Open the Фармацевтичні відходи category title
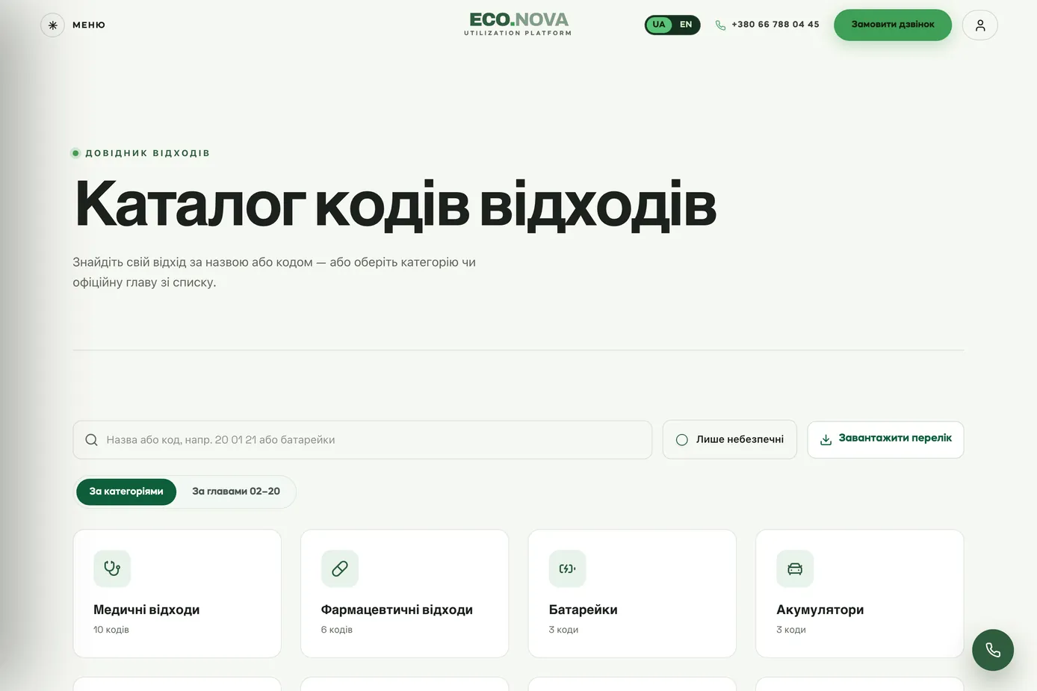Viewport: 1037px width, 691px height. [397, 610]
